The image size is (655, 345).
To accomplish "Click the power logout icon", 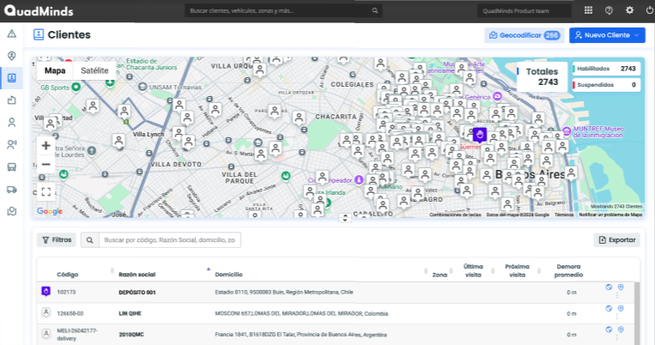I will [650, 10].
